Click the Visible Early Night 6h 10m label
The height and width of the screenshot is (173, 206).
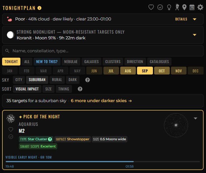tap(28, 157)
